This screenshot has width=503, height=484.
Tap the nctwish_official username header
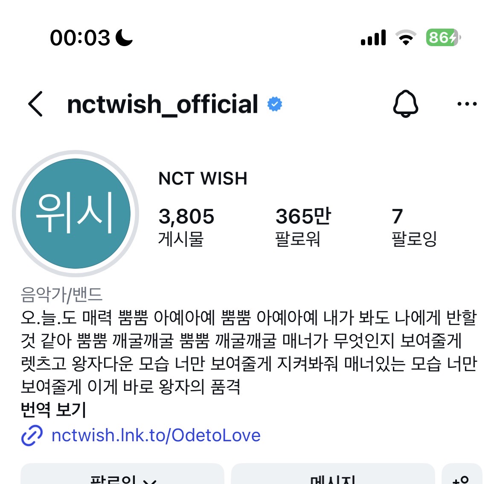162,104
